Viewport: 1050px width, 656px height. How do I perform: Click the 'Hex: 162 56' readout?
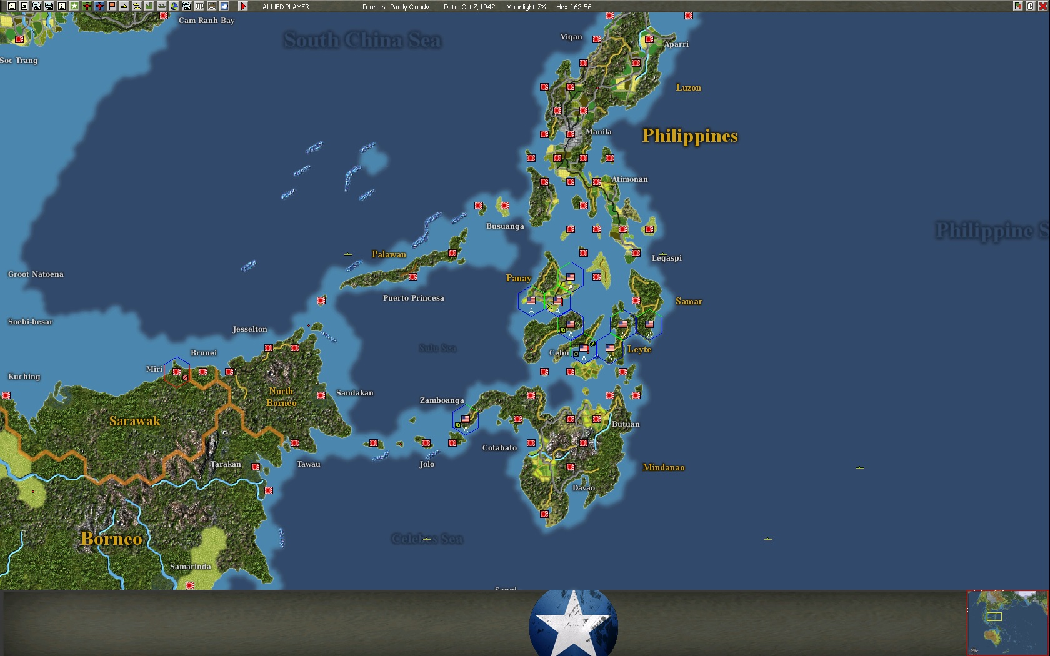[x=574, y=7]
